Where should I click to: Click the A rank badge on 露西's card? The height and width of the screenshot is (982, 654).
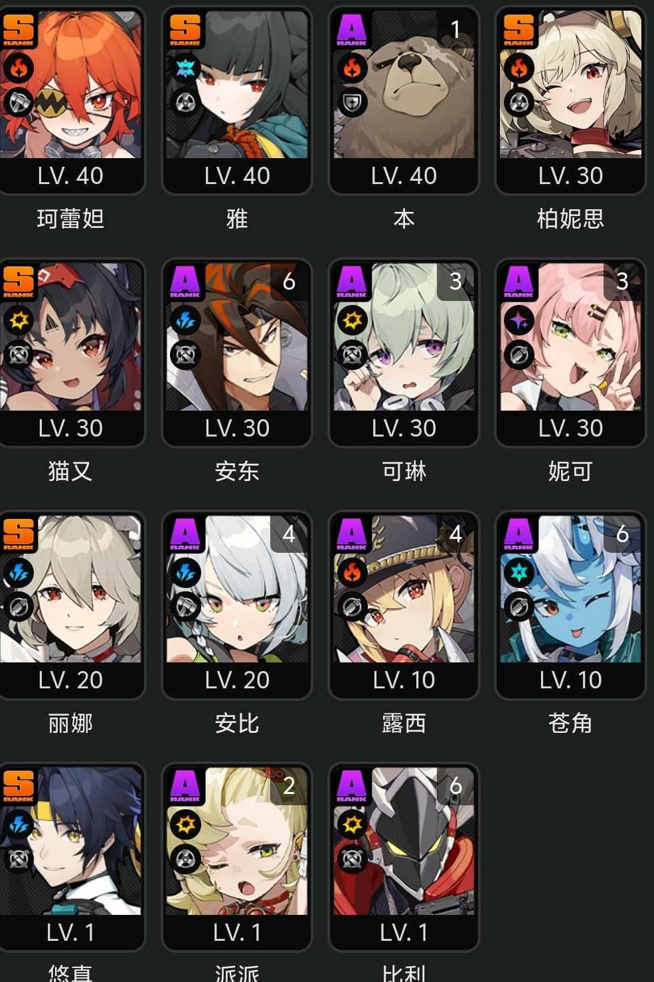click(352, 534)
